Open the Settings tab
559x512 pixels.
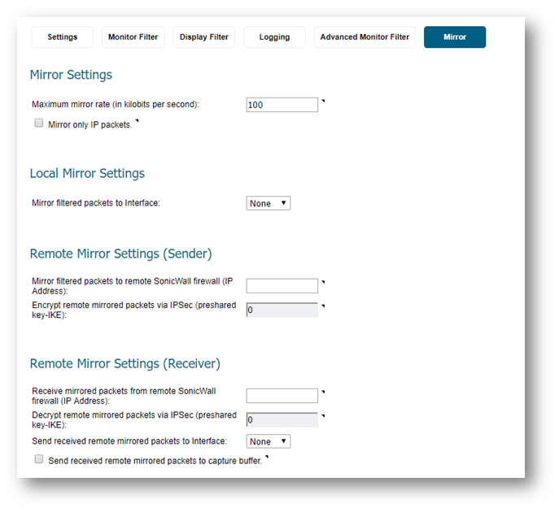point(62,37)
